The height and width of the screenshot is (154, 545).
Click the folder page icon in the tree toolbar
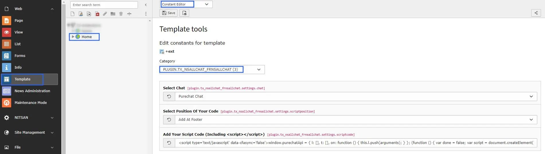(113, 14)
